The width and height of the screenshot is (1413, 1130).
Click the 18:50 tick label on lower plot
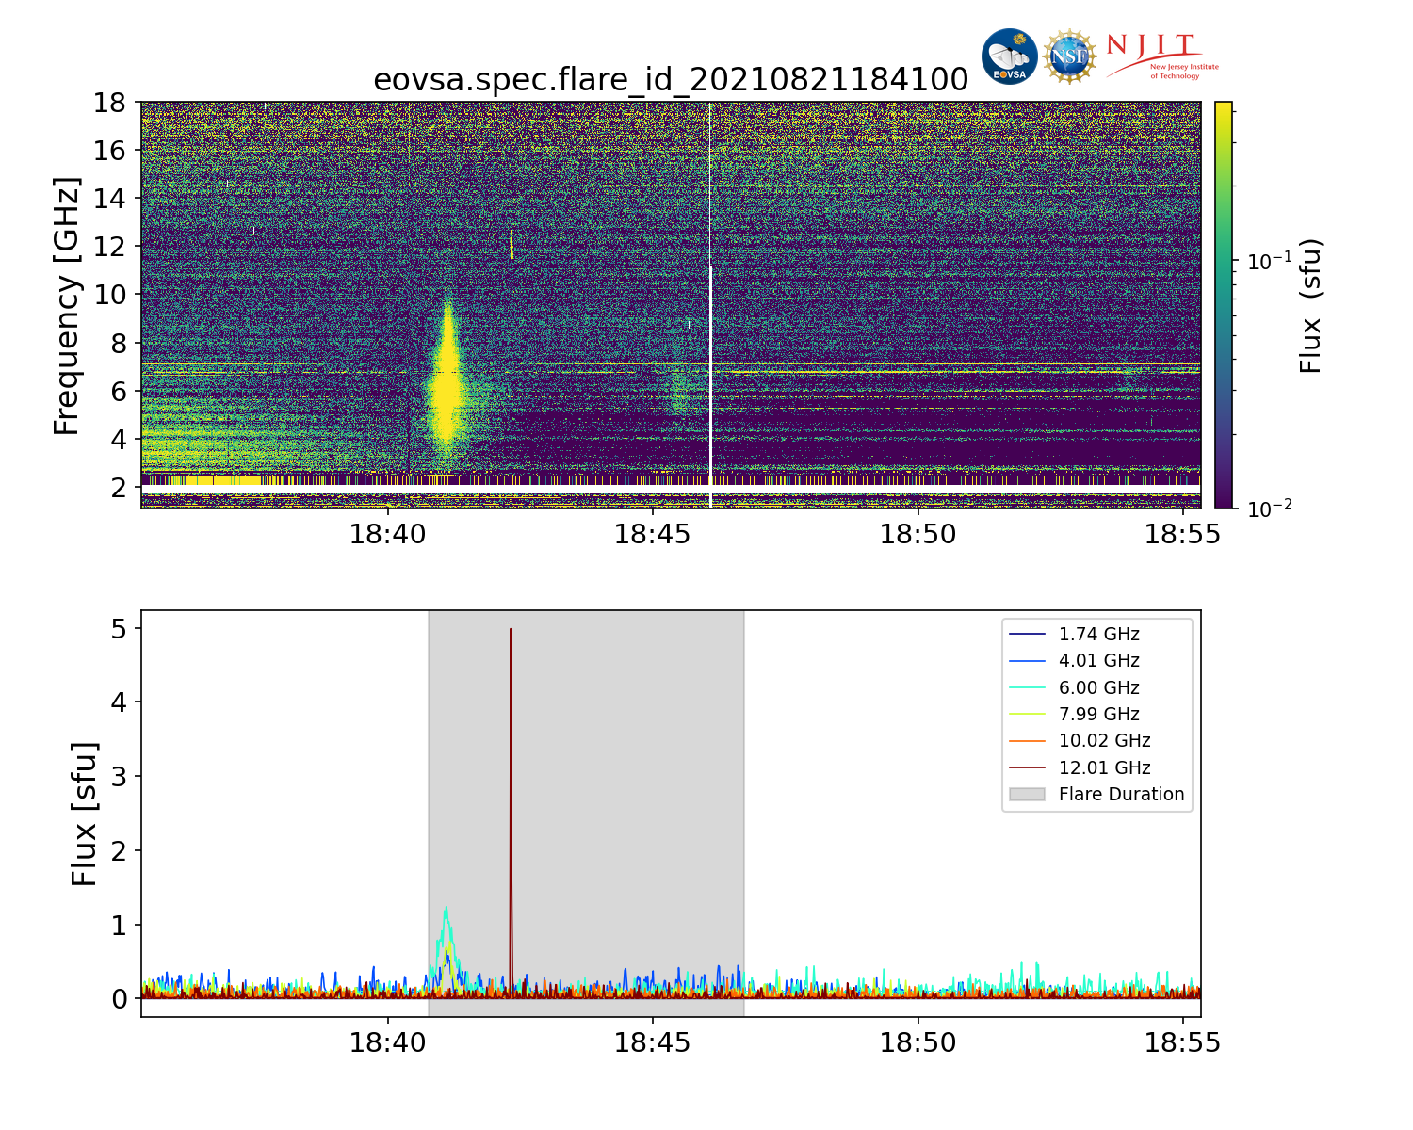click(918, 1042)
